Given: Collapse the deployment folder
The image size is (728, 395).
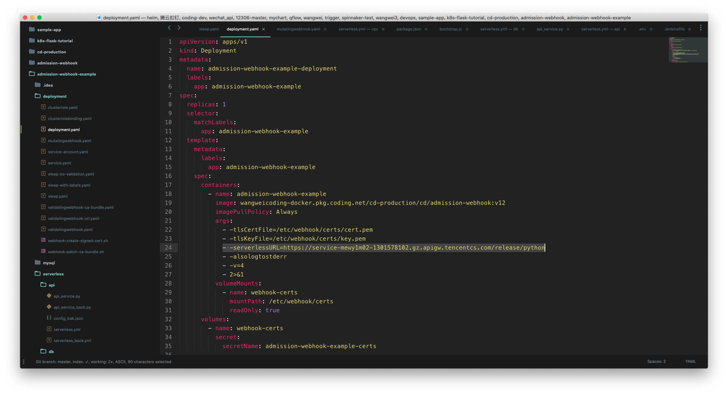Looking at the screenshot, I should click(x=54, y=96).
